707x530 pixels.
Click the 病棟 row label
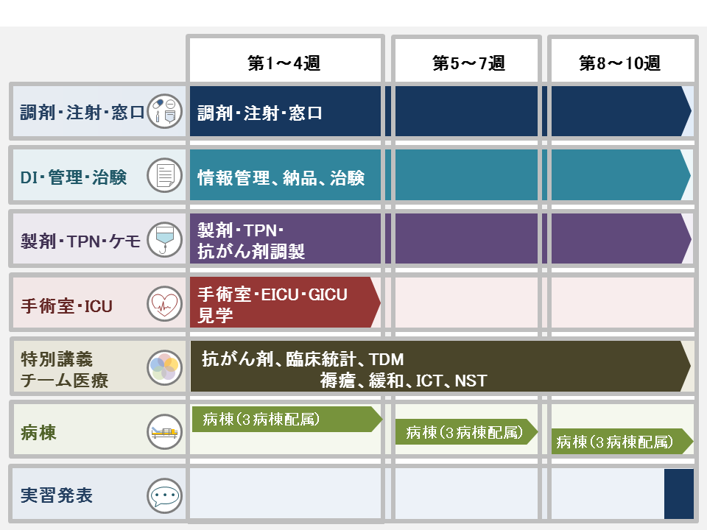point(38,433)
